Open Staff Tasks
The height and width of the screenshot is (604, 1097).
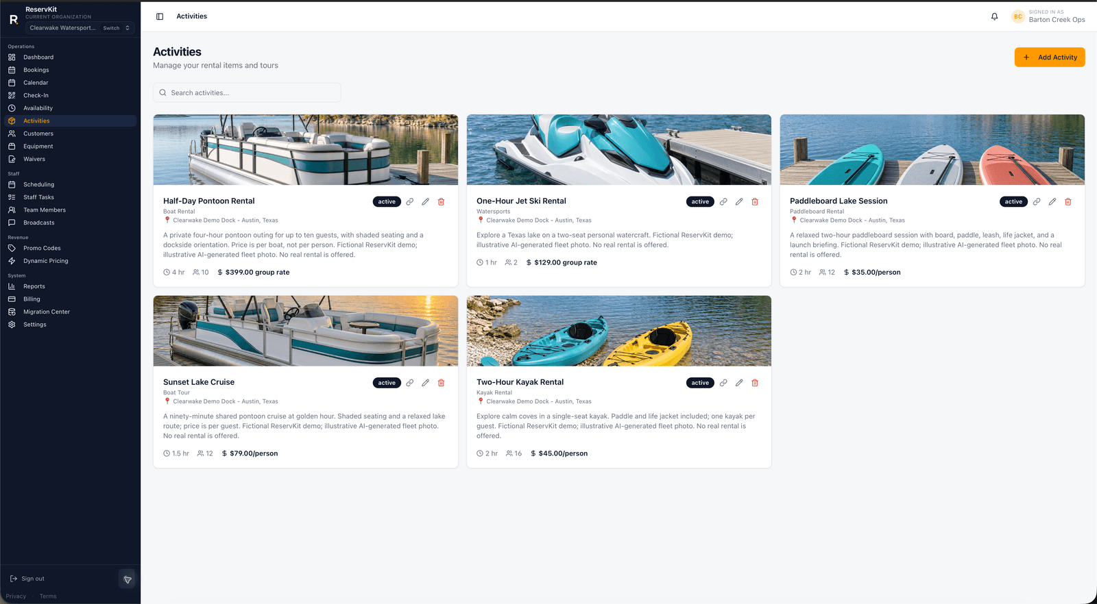tap(70, 197)
